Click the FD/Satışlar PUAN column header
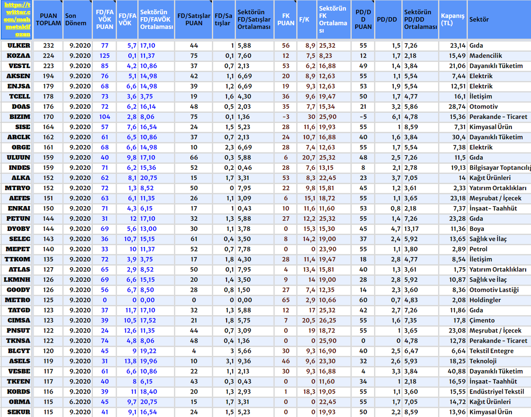531x417 pixels. (193, 20)
